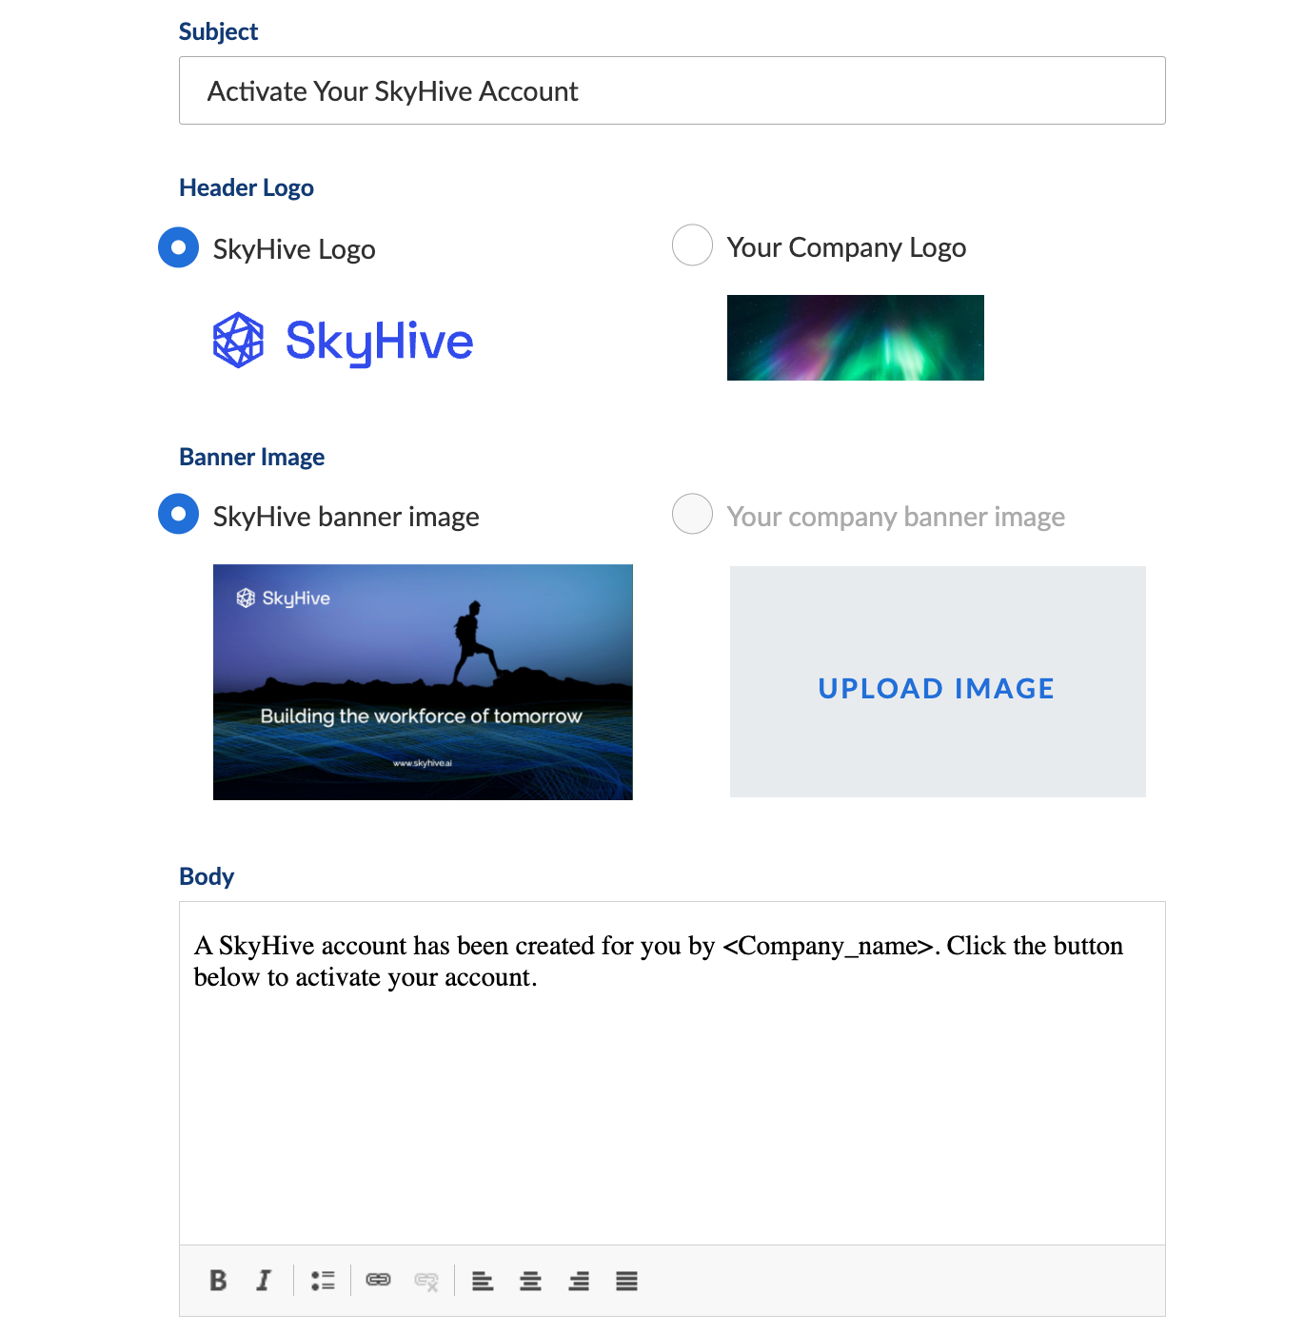Insert a hyperlink with the link icon
This screenshot has height=1333, width=1305.
[379, 1280]
